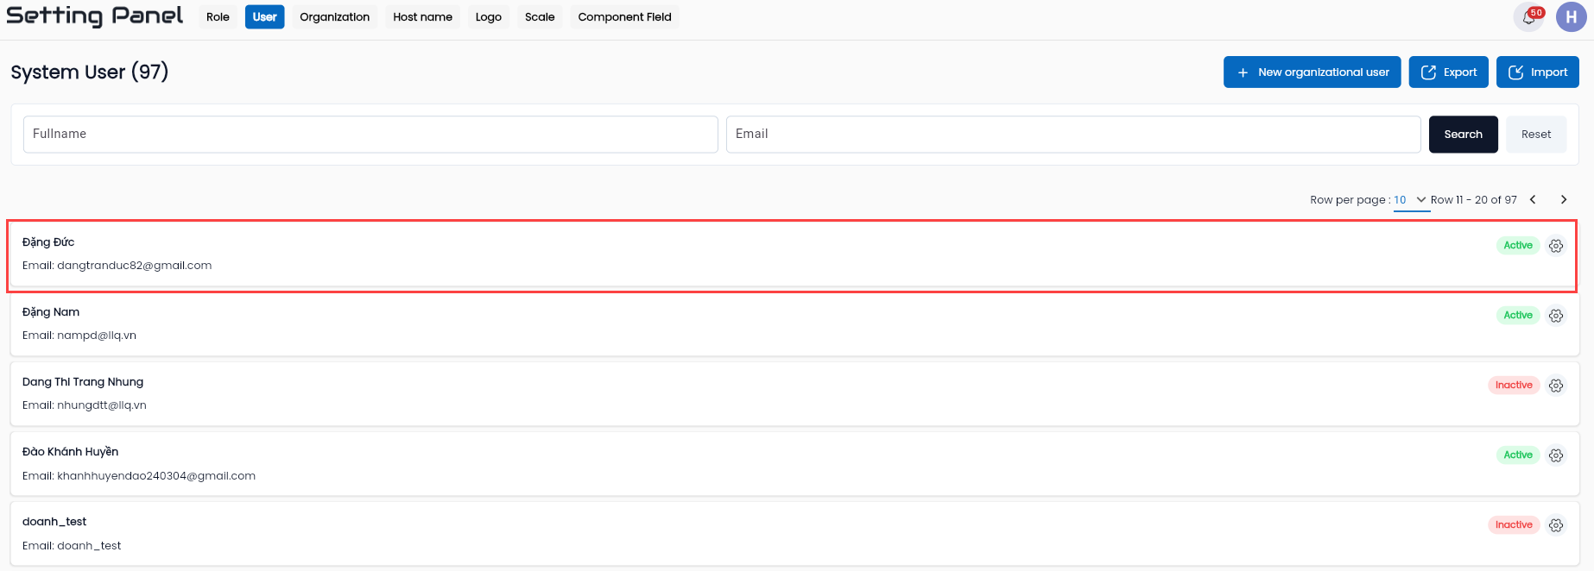The height and width of the screenshot is (571, 1594).
Task: Open settings gear for Dang Thi Trang Nhung
Action: pyautogui.click(x=1555, y=386)
